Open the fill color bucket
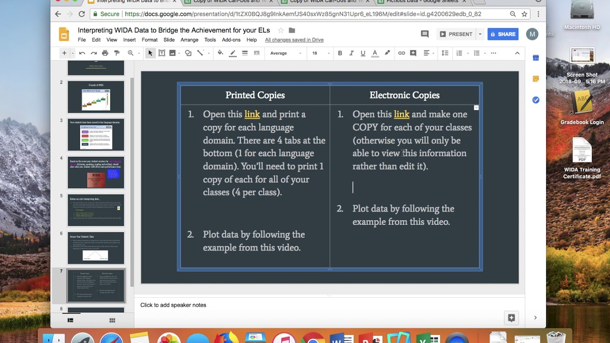This screenshot has width=610, height=343. 220,53
